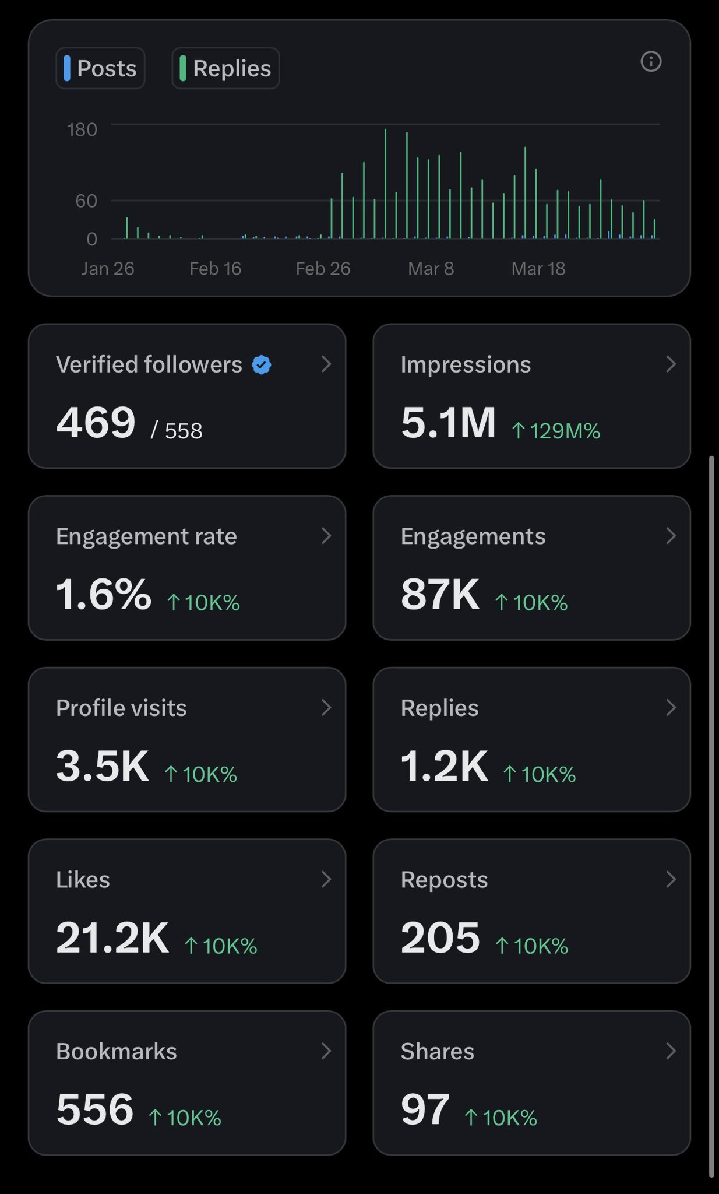Select the tallest green bar in chart
Image resolution: width=719 pixels, height=1194 pixels.
click(385, 184)
